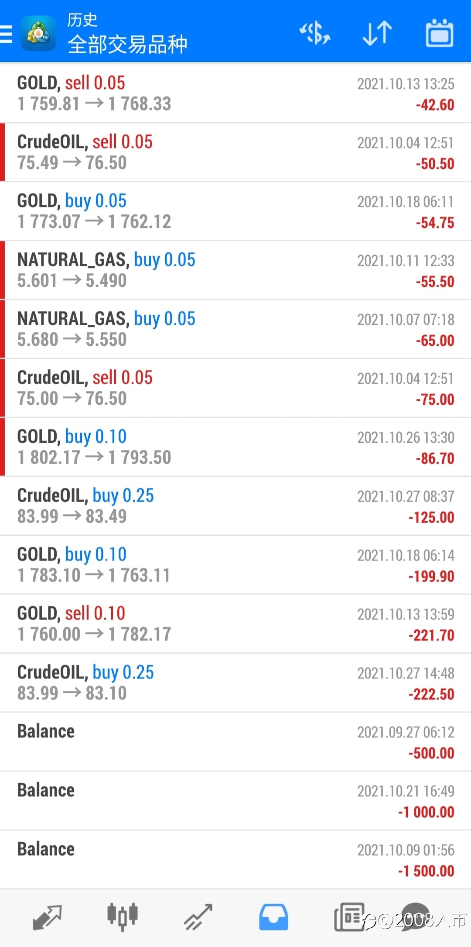Tap the MetaTrader app logo

pyautogui.click(x=38, y=33)
